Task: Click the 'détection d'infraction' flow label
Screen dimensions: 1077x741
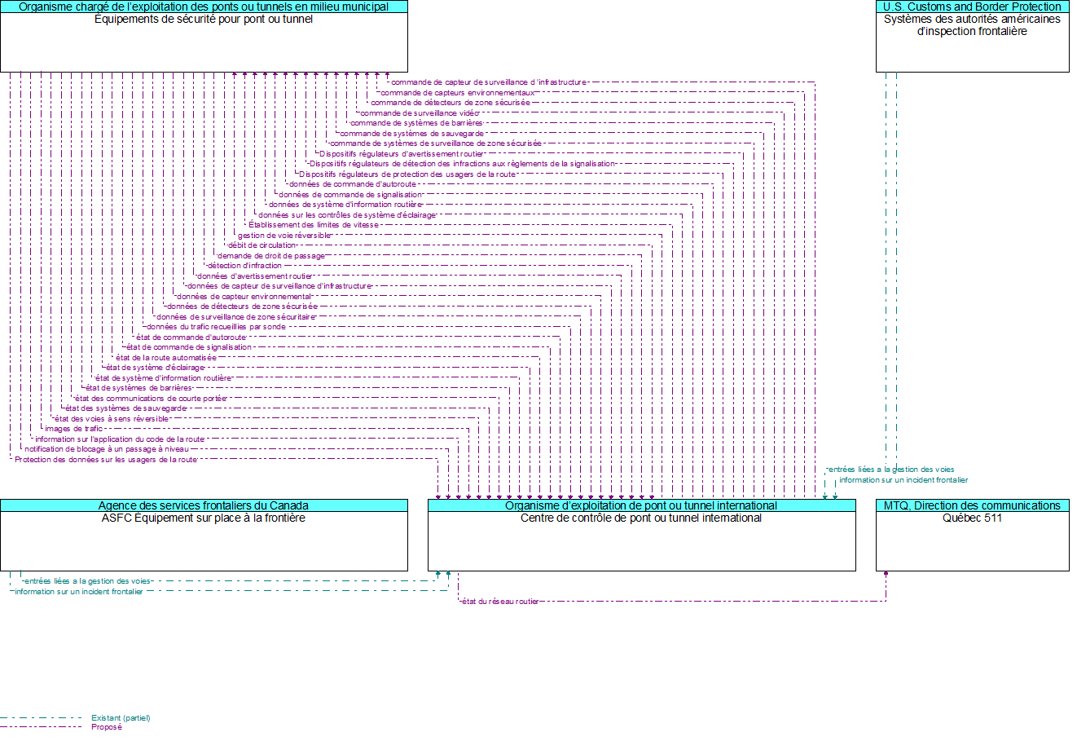Action: click(244, 266)
